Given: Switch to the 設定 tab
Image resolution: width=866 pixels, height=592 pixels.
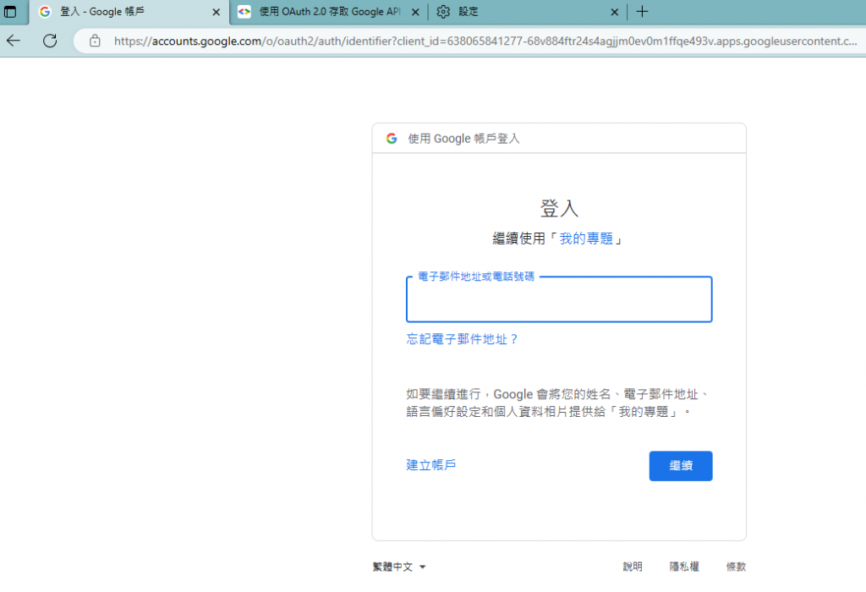Looking at the screenshot, I should pos(528,12).
